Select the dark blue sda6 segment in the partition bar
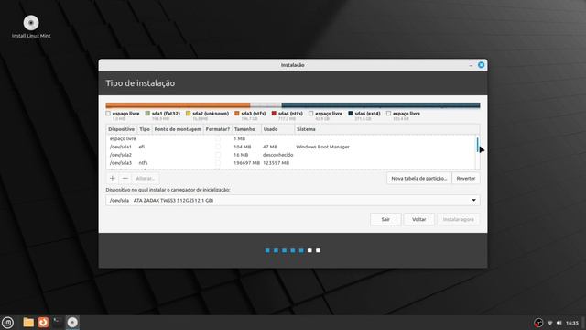Screen dimensions: 586x330 [381, 105]
